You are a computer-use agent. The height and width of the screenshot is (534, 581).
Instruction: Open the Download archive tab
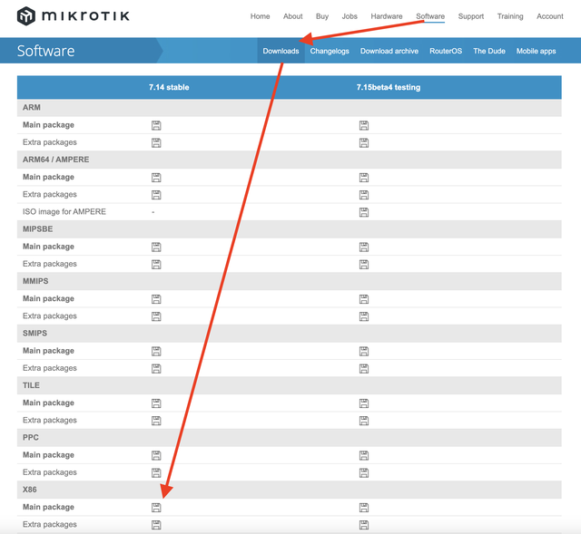tap(389, 51)
